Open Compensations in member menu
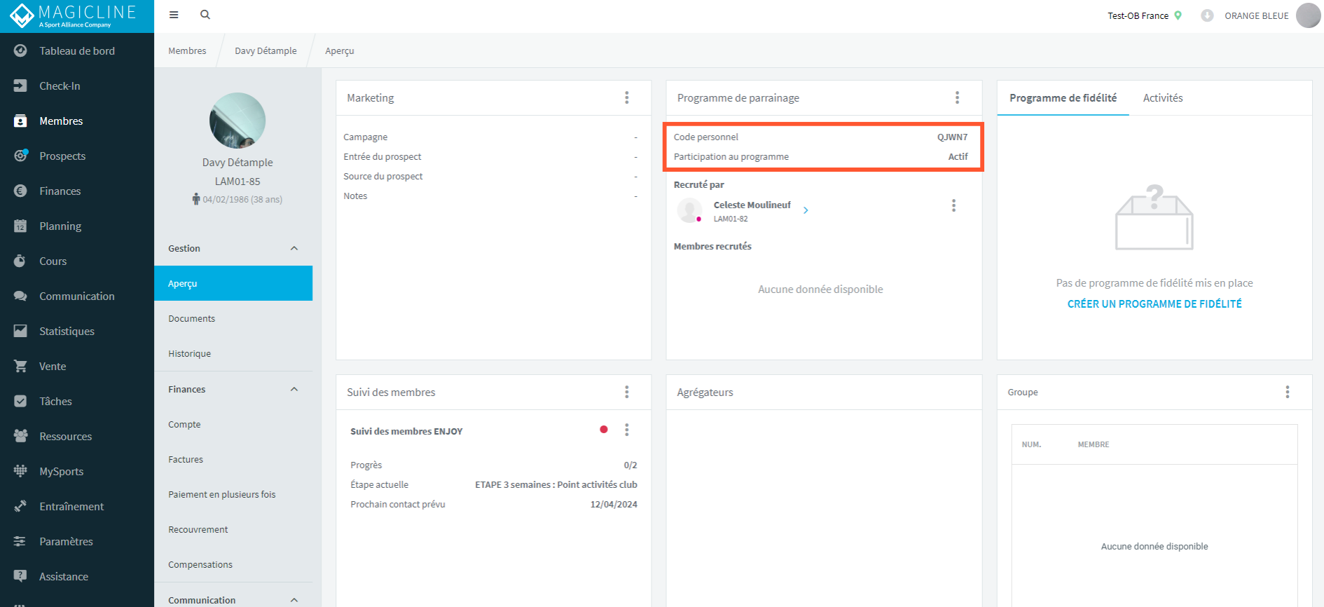The image size is (1324, 607). [x=233, y=564]
